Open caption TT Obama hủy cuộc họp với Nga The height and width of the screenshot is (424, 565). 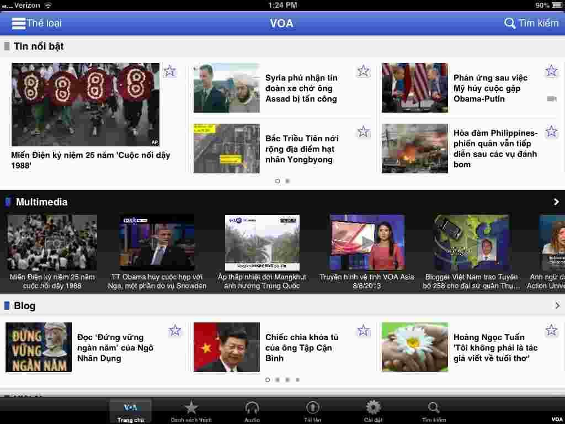(x=157, y=282)
